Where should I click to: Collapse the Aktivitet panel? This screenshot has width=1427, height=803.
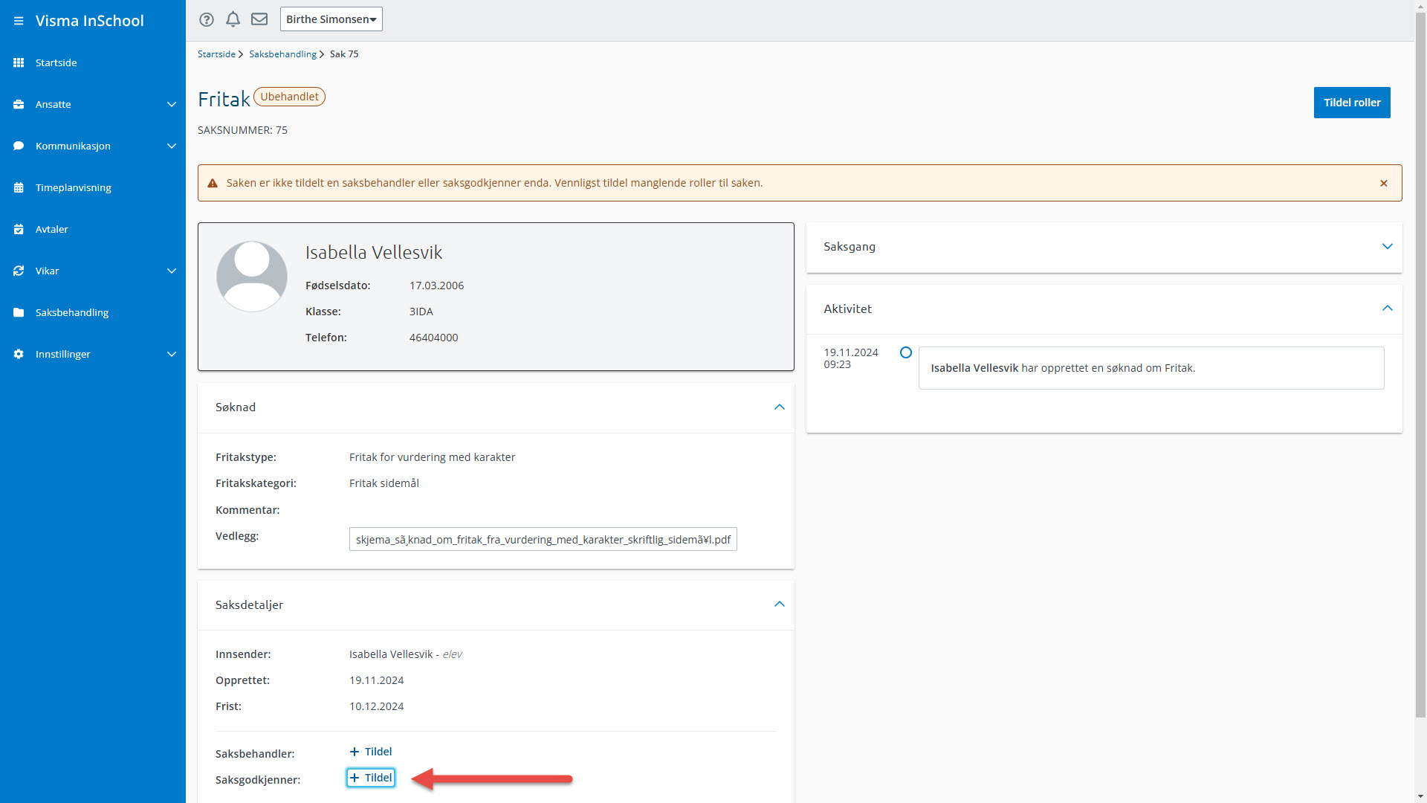point(1387,309)
